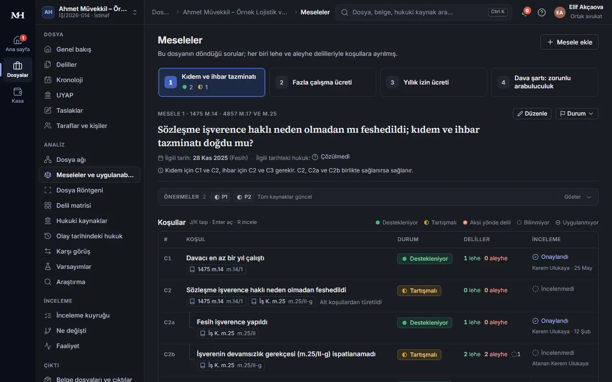Open Ne değişti

89,330
